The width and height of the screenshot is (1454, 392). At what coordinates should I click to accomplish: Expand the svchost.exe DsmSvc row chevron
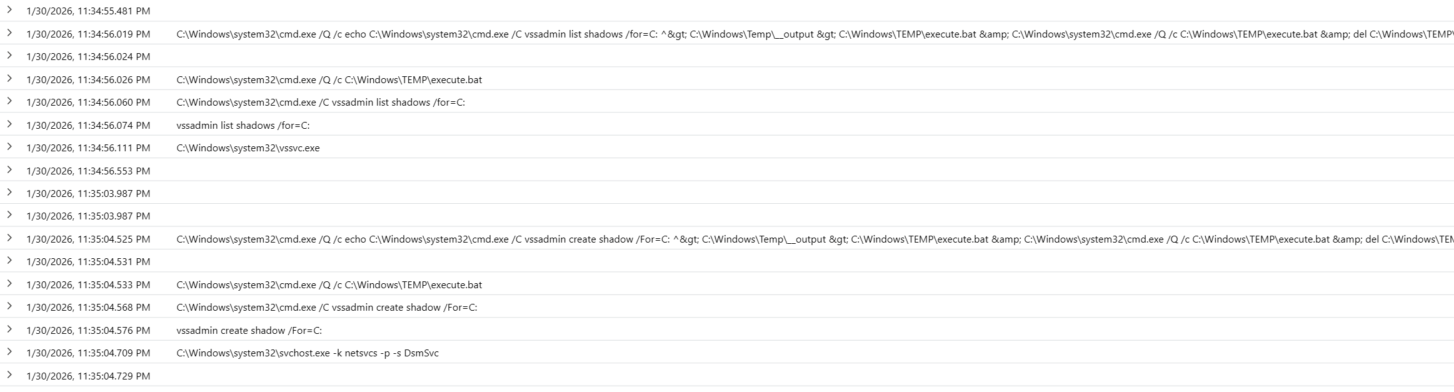9,352
